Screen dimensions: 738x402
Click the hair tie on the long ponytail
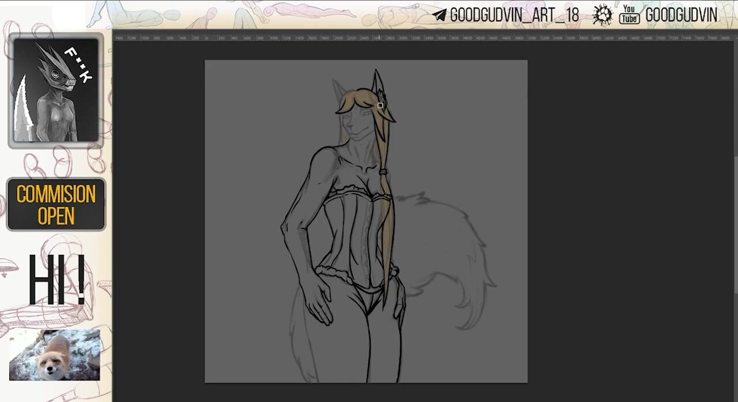pos(382,171)
